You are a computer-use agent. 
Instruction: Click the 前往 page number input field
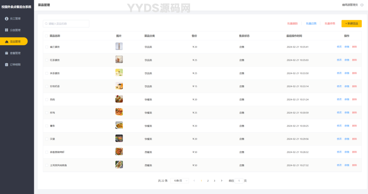click(x=239, y=181)
